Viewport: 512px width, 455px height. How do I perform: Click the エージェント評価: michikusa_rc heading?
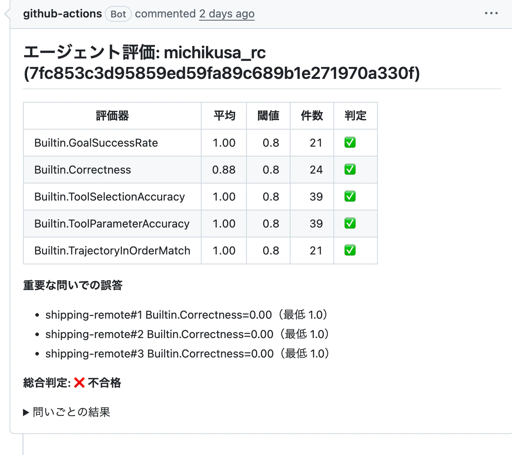pos(222,63)
